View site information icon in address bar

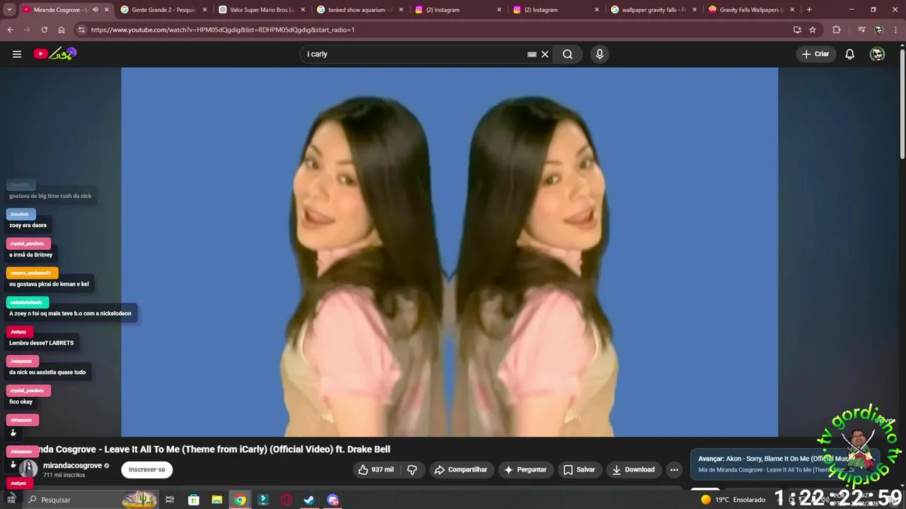pos(81,30)
